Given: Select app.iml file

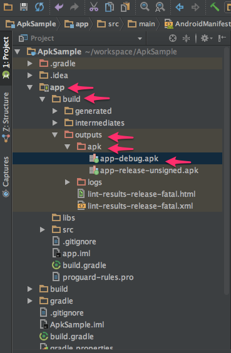Looking at the screenshot, I should 117,253.
